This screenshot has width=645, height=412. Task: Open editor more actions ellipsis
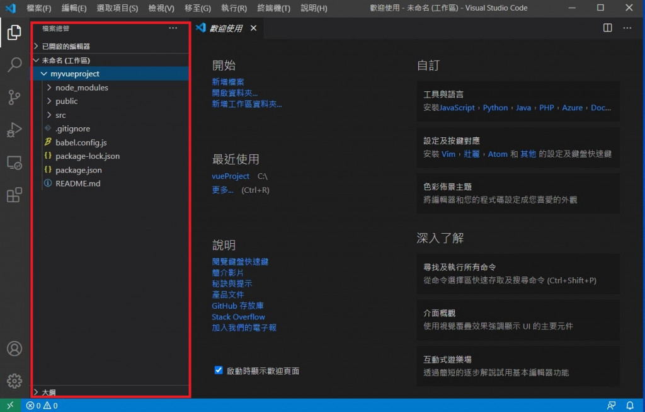point(627,28)
